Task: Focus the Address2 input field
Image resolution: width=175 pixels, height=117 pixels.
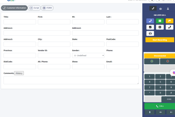Action: (x=105, y=33)
